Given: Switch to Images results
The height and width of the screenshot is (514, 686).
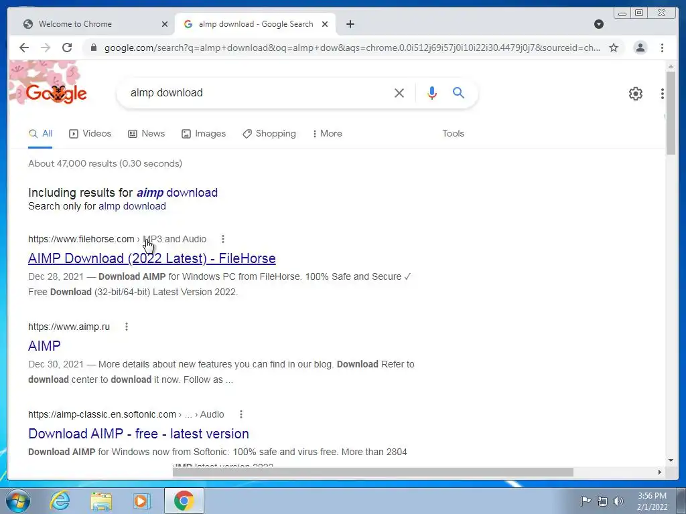Looking at the screenshot, I should coord(204,134).
